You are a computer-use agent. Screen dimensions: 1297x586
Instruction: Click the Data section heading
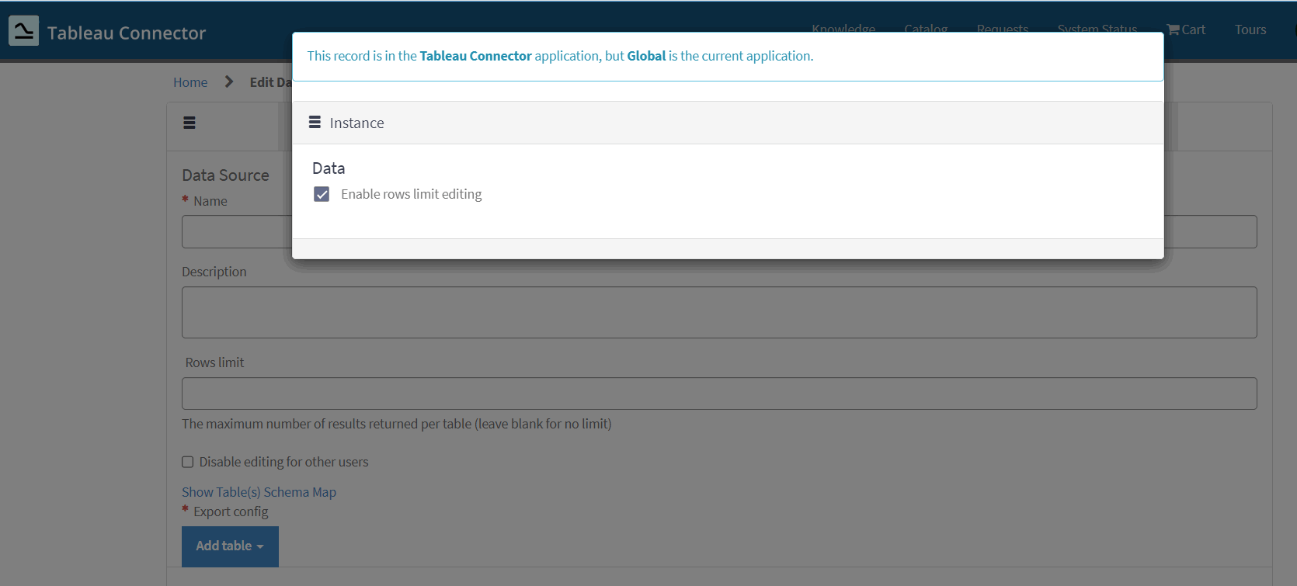329,168
